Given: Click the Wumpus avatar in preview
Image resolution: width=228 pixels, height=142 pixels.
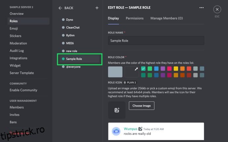Looking at the screenshot, I should pos(116,131).
